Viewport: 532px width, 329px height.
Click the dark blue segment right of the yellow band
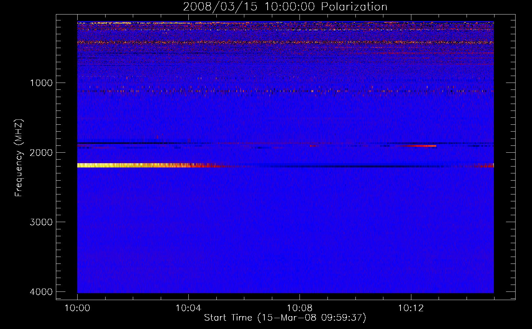(329, 166)
